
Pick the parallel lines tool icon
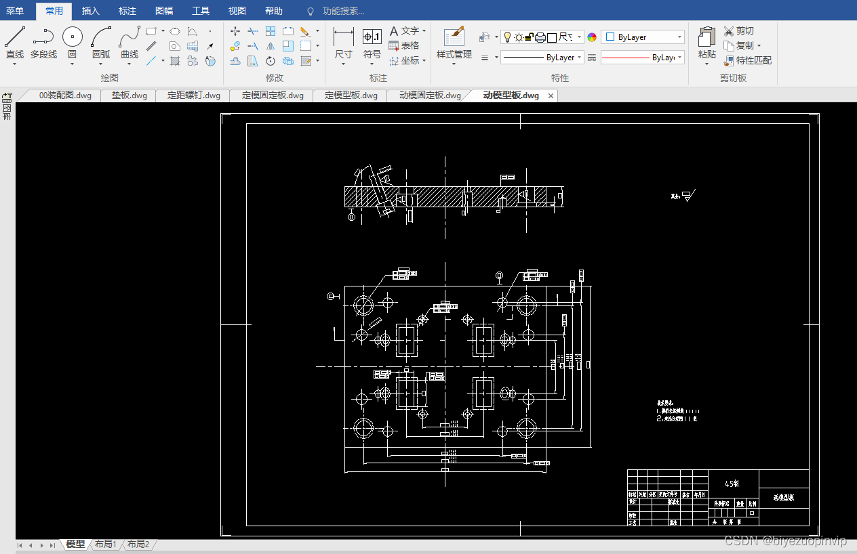(x=151, y=46)
